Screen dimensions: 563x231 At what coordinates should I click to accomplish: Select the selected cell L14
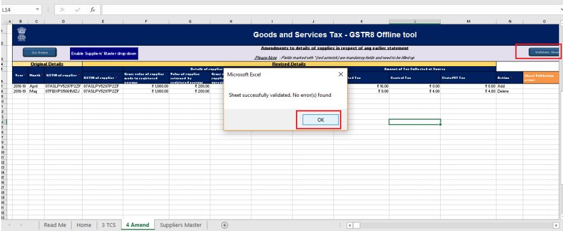click(415, 122)
